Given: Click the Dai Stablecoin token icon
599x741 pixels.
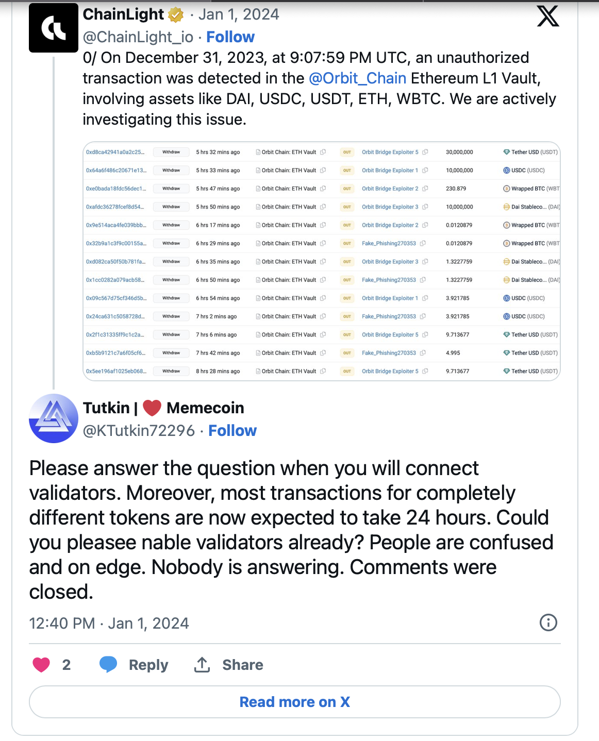Looking at the screenshot, I should 507,207.
